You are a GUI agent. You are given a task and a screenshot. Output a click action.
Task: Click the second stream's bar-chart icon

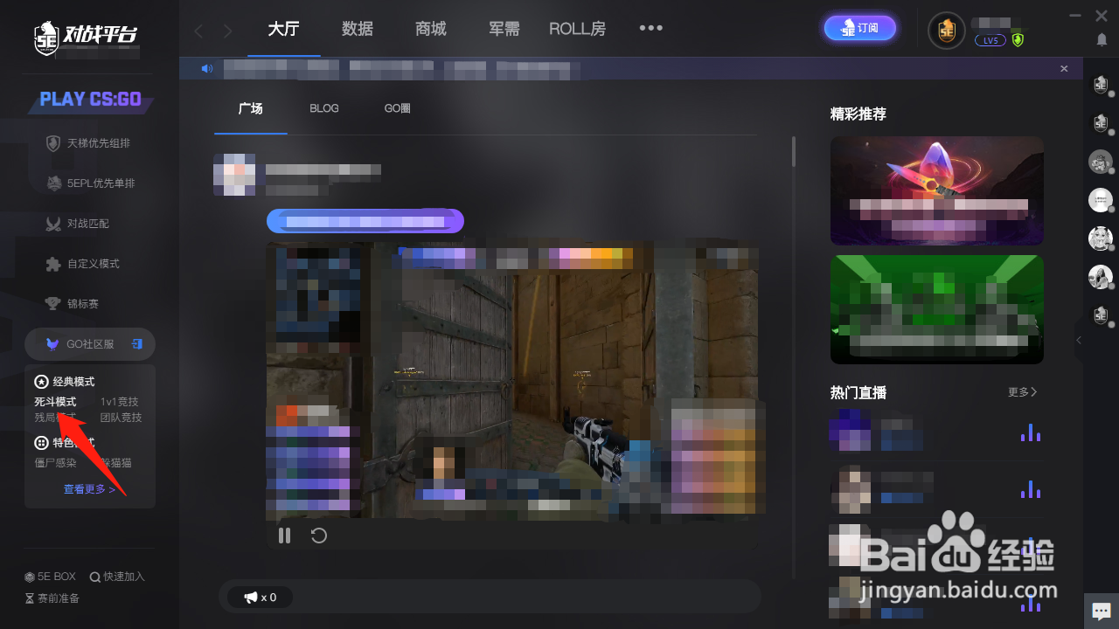click(x=1031, y=489)
